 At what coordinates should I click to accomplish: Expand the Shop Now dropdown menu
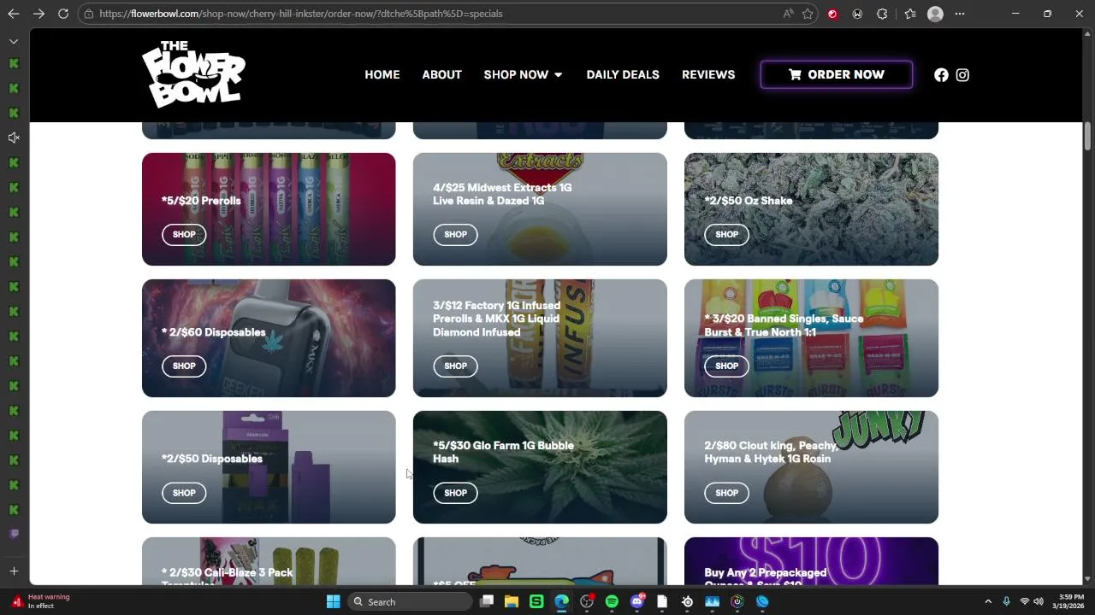[x=523, y=75]
